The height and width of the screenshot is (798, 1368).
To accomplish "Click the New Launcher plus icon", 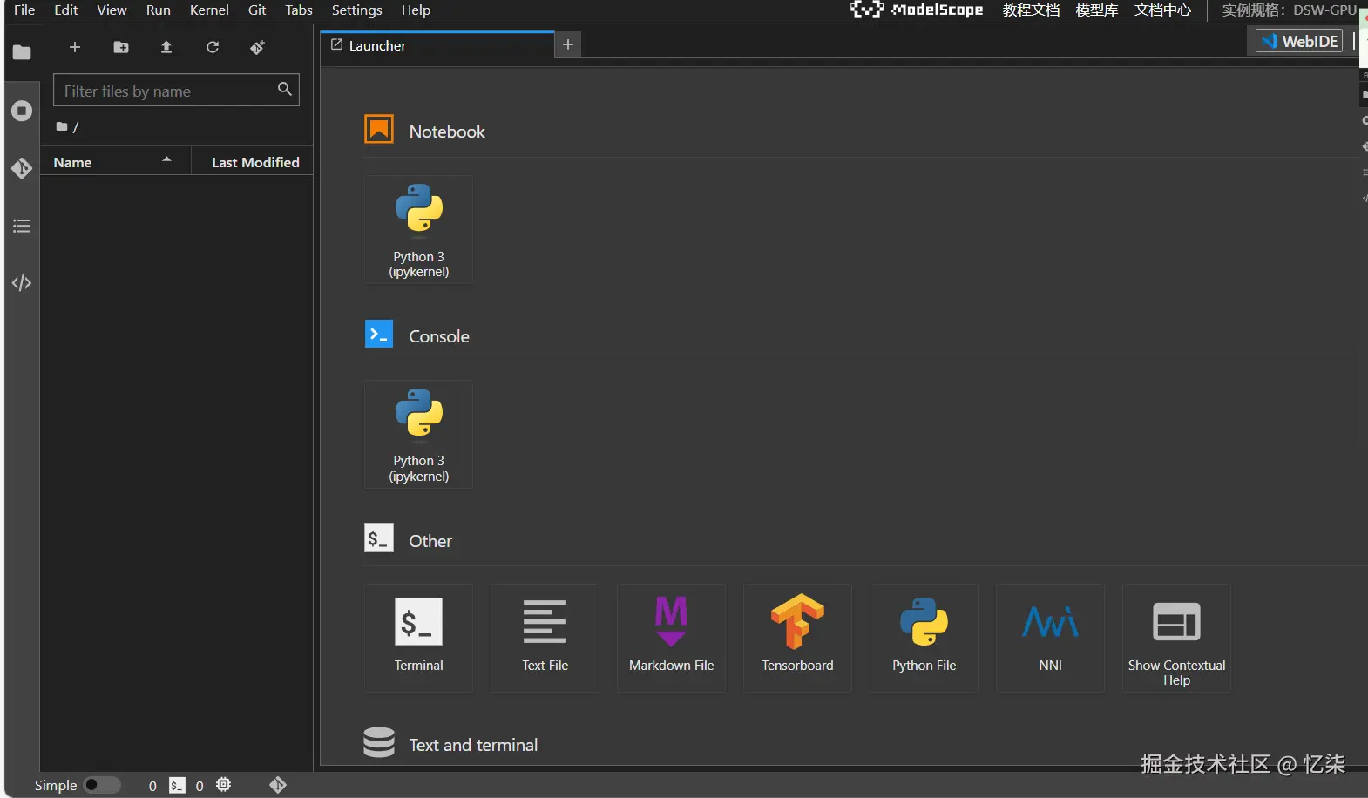I will click(75, 47).
